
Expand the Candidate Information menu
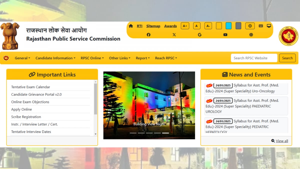coord(55,58)
